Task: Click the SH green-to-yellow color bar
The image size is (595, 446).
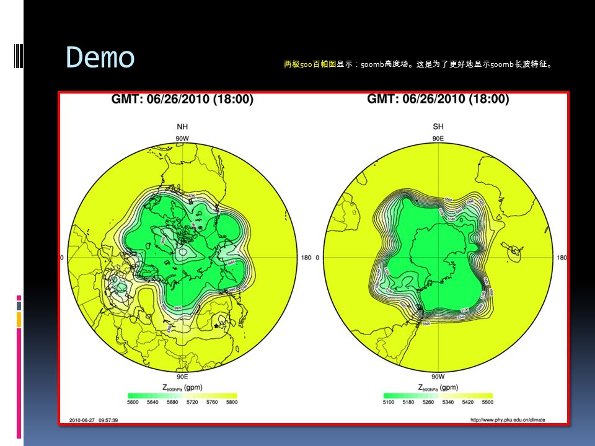Action: (438, 396)
